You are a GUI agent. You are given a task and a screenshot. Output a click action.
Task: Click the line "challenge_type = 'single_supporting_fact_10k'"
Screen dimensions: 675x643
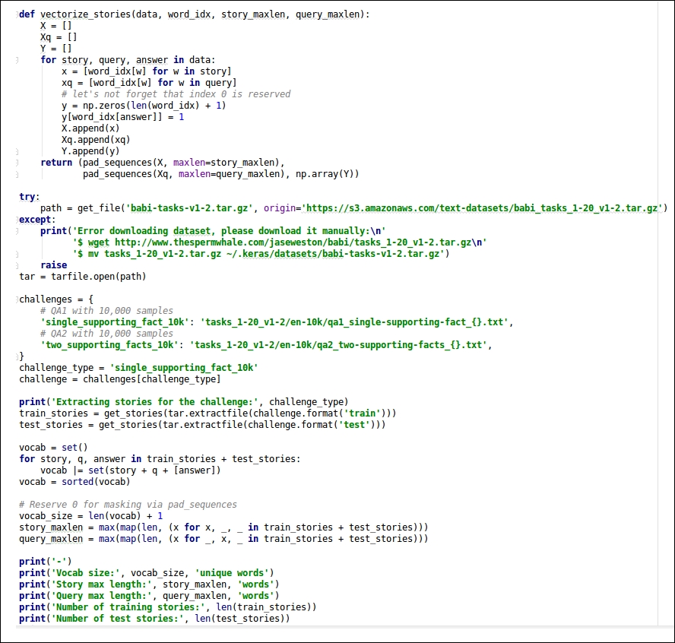pyautogui.click(x=138, y=368)
